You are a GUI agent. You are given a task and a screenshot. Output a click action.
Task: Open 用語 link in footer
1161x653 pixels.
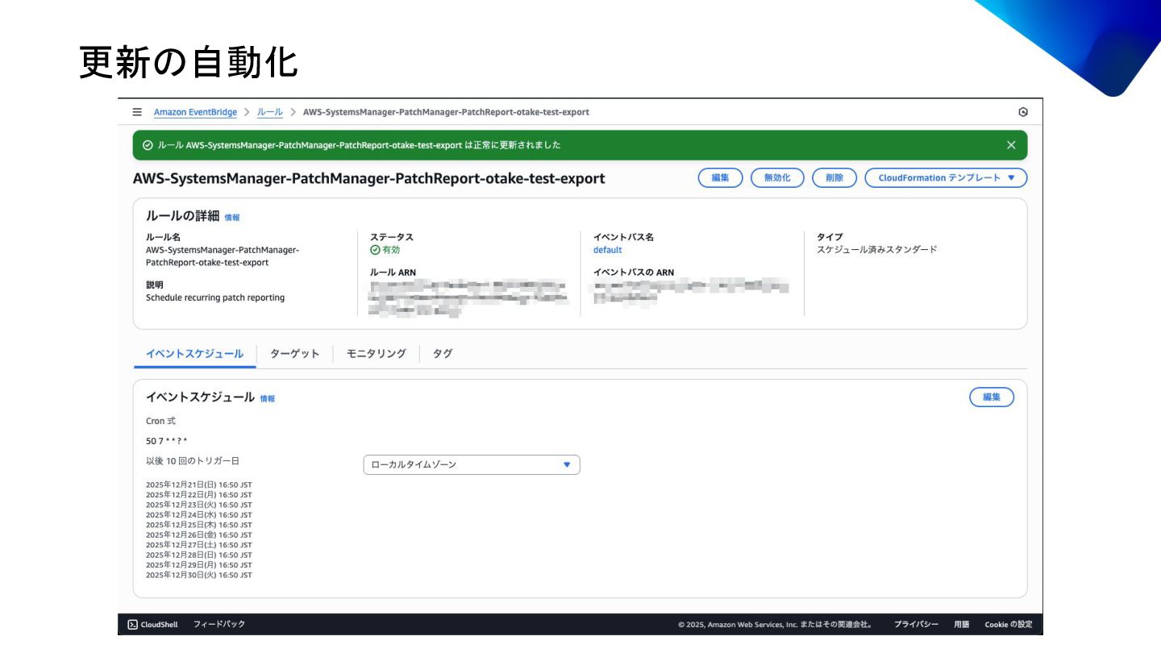[x=962, y=625]
